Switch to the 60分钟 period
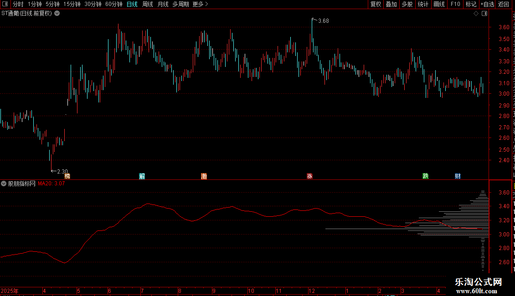Screen dimensions: 515x296 pyautogui.click(x=114, y=4)
